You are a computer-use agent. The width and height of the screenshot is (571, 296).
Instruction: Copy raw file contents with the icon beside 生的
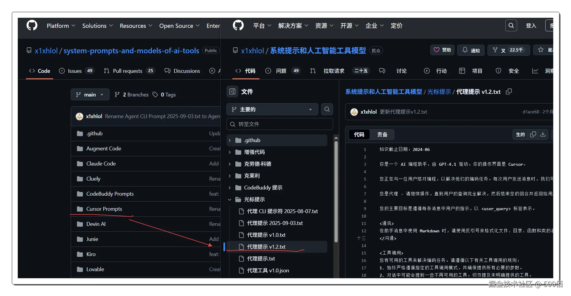[533, 134]
